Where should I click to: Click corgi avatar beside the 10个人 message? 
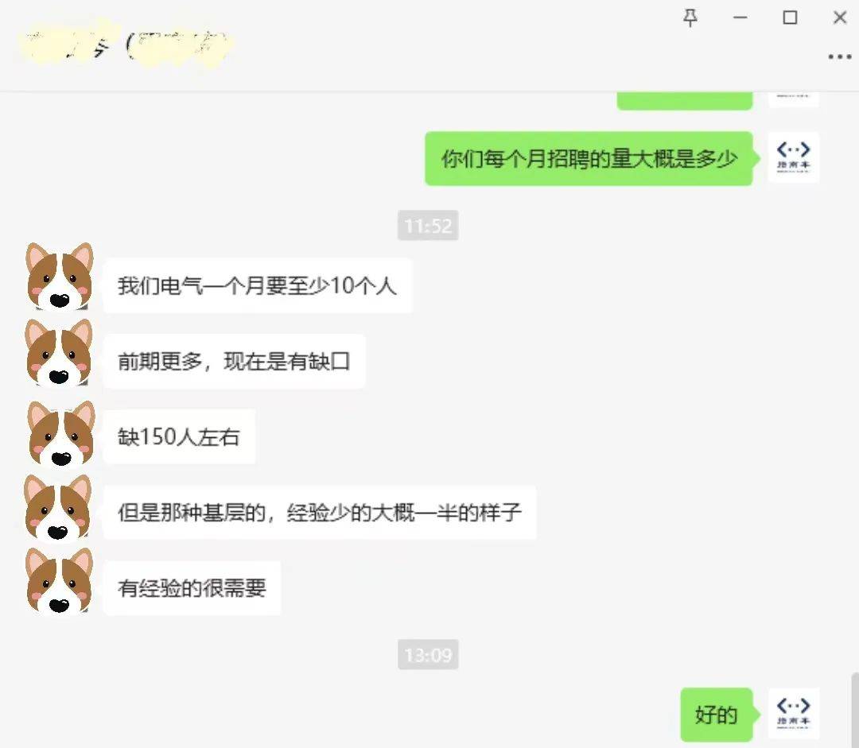[60, 277]
